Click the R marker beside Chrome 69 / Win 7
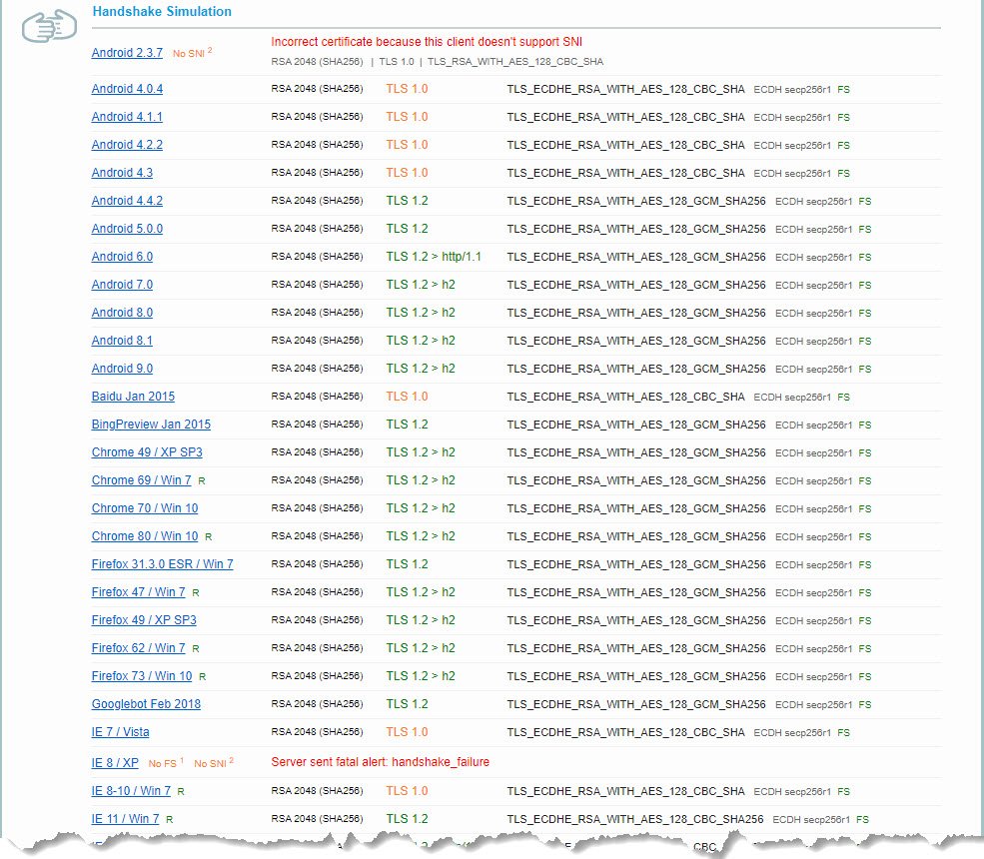Image resolution: width=984 pixels, height=859 pixels. (x=202, y=480)
